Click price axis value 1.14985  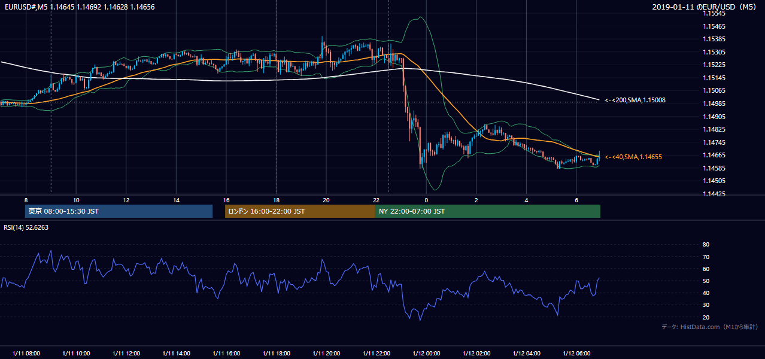point(714,104)
